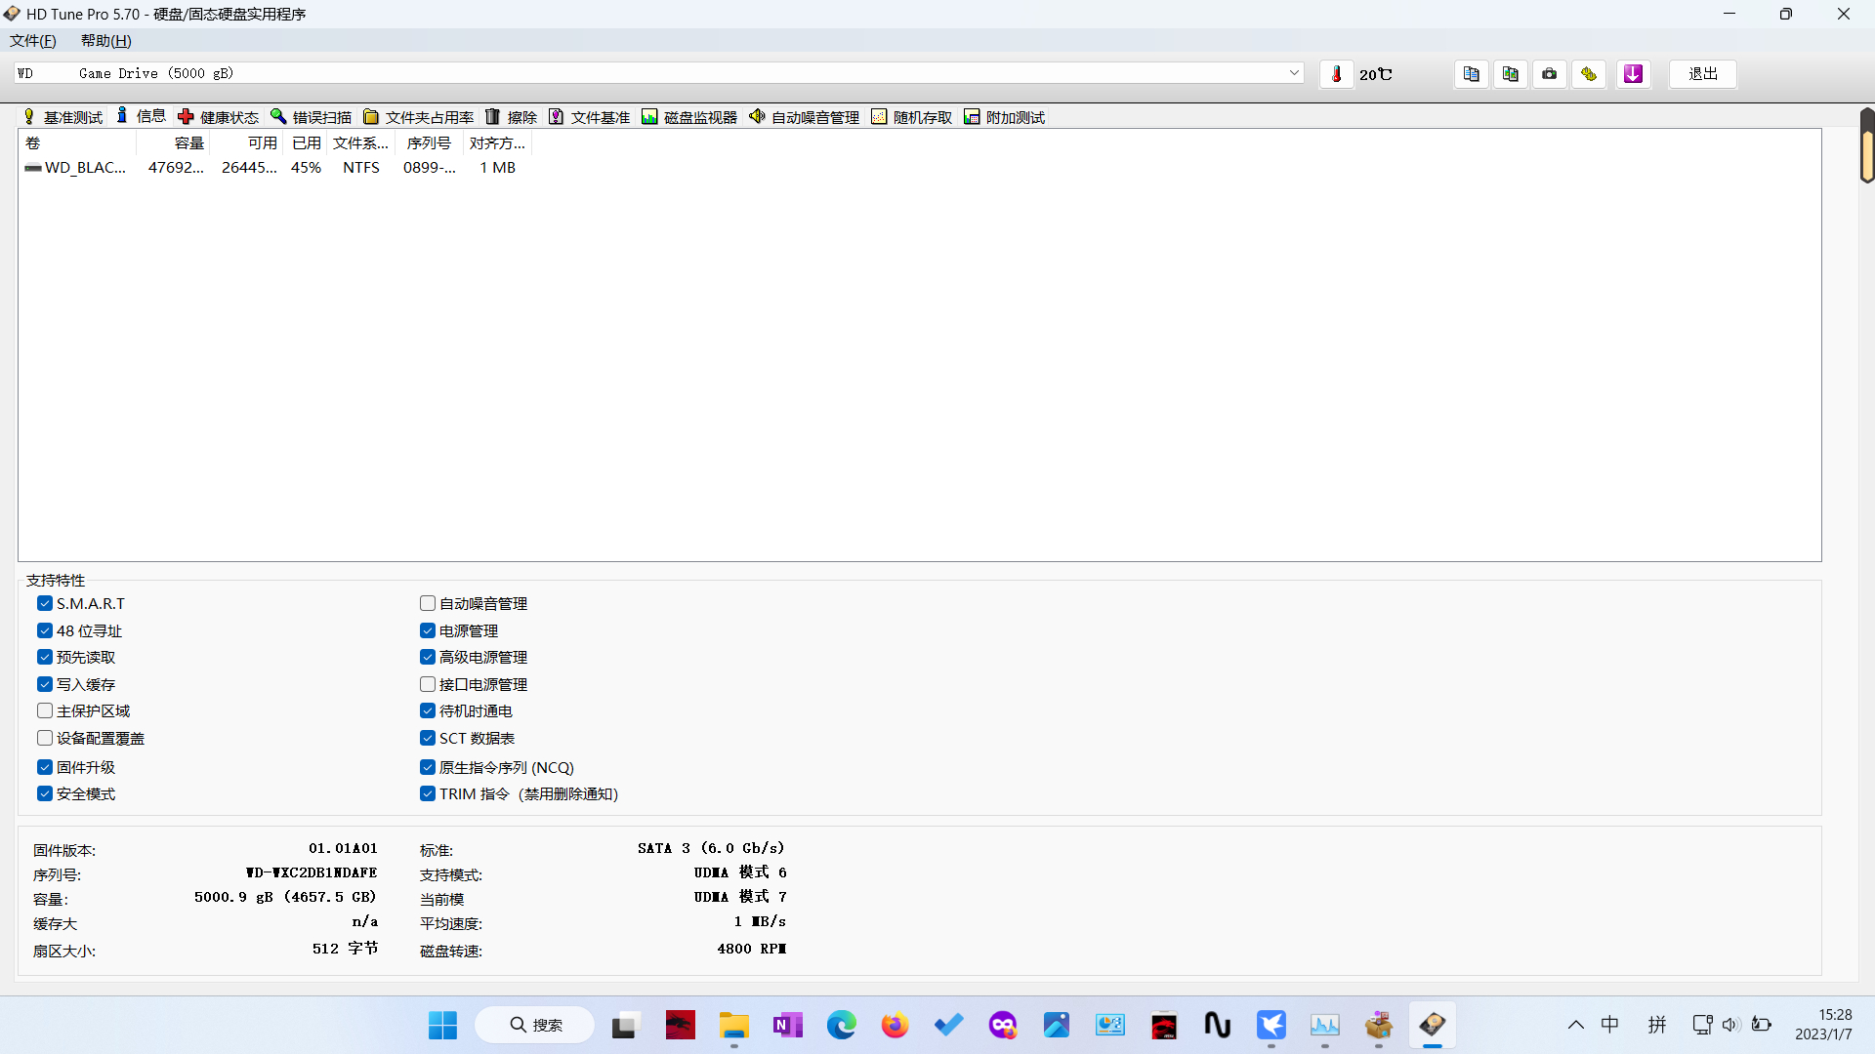Screen dimensions: 1875x1054
Task: Click the copy screenshot to clipboard icon
Action: pos(1510,74)
